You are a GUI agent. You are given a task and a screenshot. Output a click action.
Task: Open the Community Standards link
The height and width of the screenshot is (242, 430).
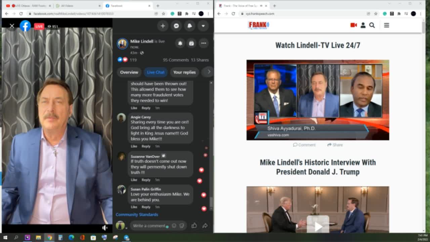tap(137, 214)
